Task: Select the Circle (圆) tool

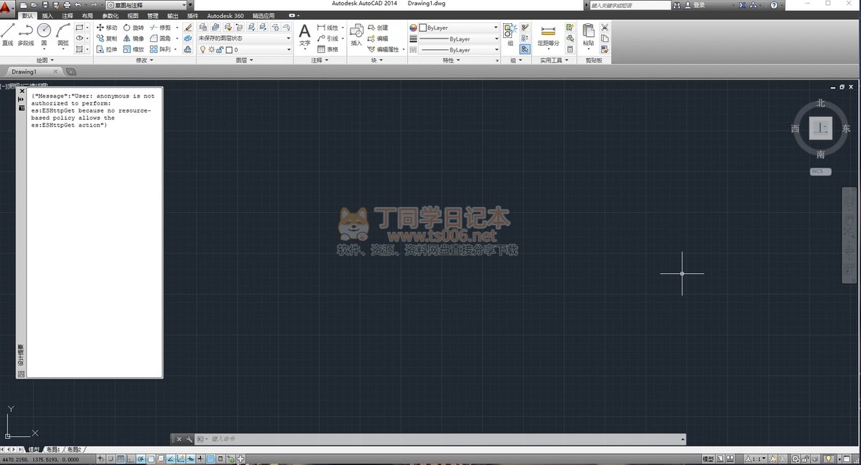Action: (x=44, y=34)
